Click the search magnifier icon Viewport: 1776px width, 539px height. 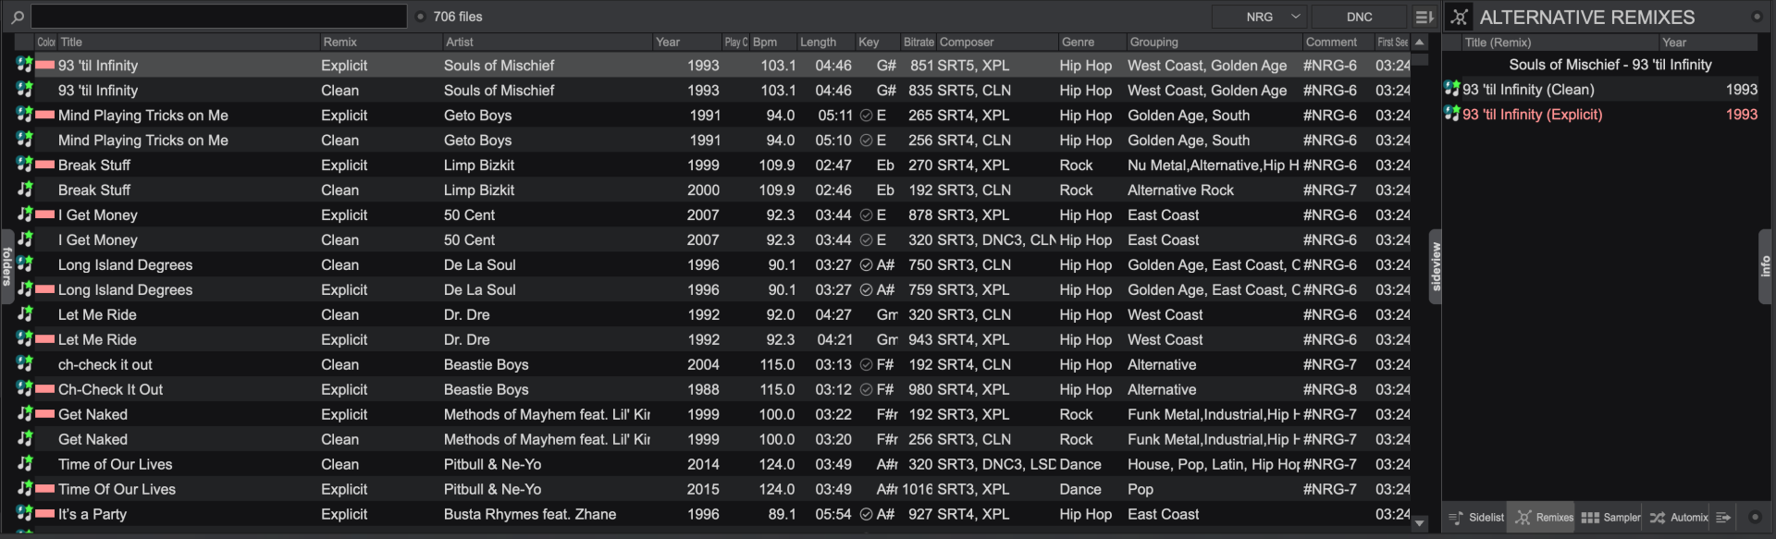pos(17,17)
